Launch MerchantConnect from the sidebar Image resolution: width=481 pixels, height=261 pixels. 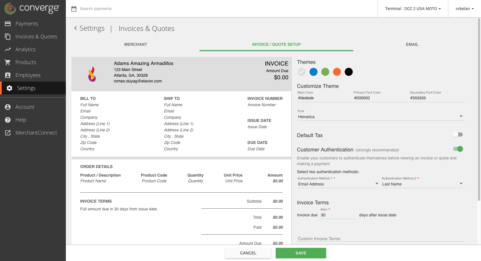click(x=37, y=133)
